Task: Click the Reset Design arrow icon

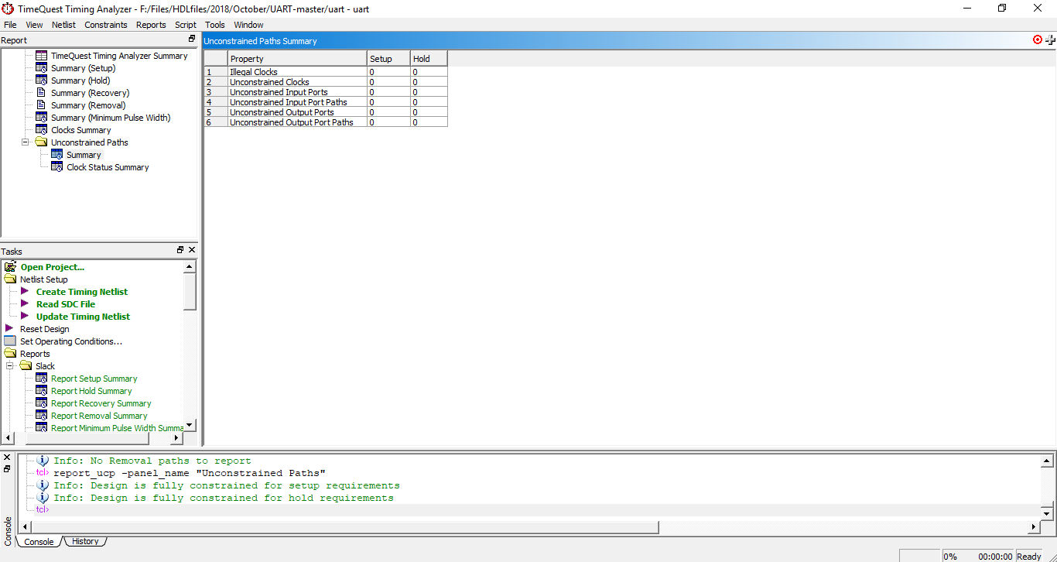Action: point(9,329)
